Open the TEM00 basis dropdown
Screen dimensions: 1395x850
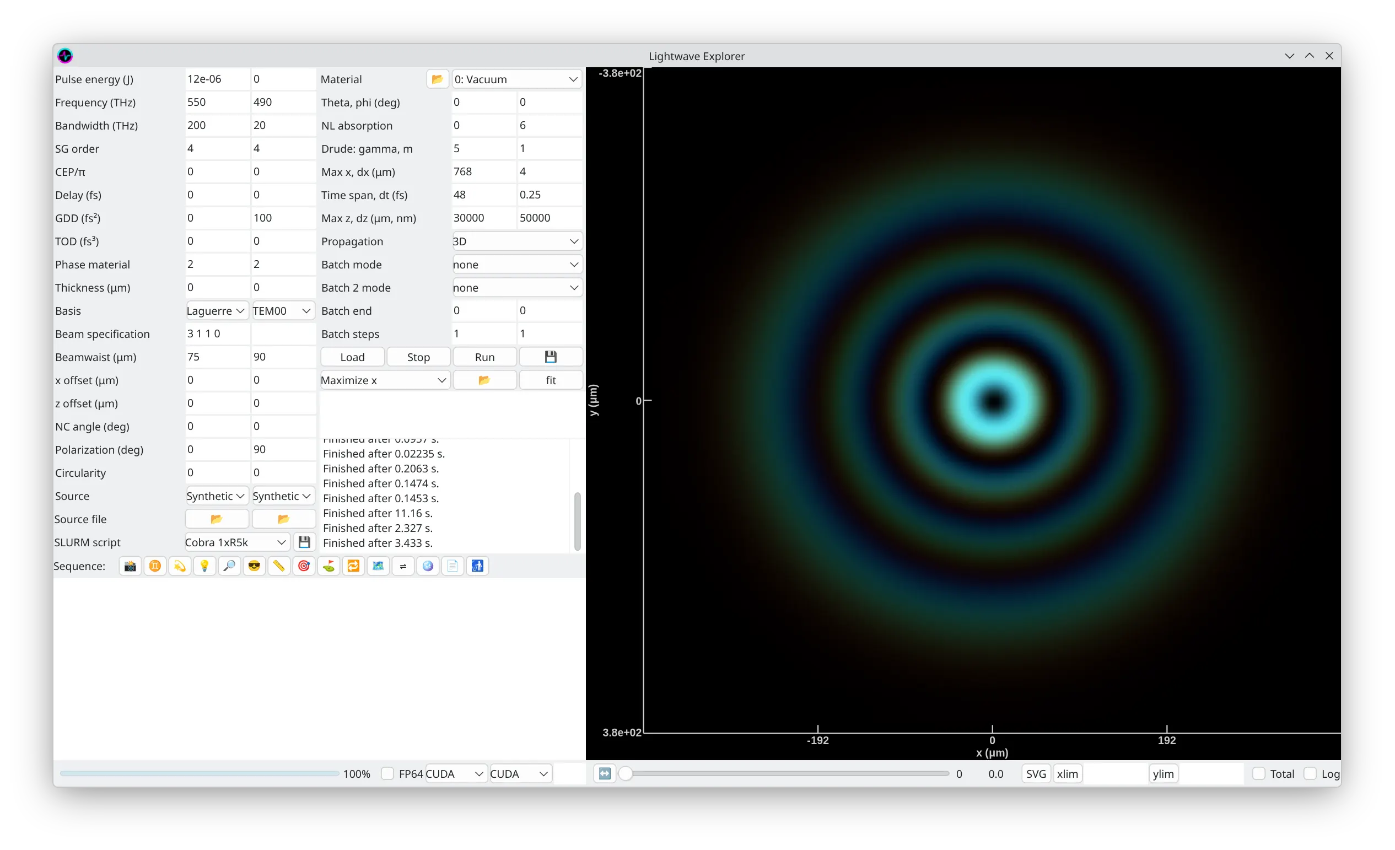pyautogui.click(x=283, y=310)
